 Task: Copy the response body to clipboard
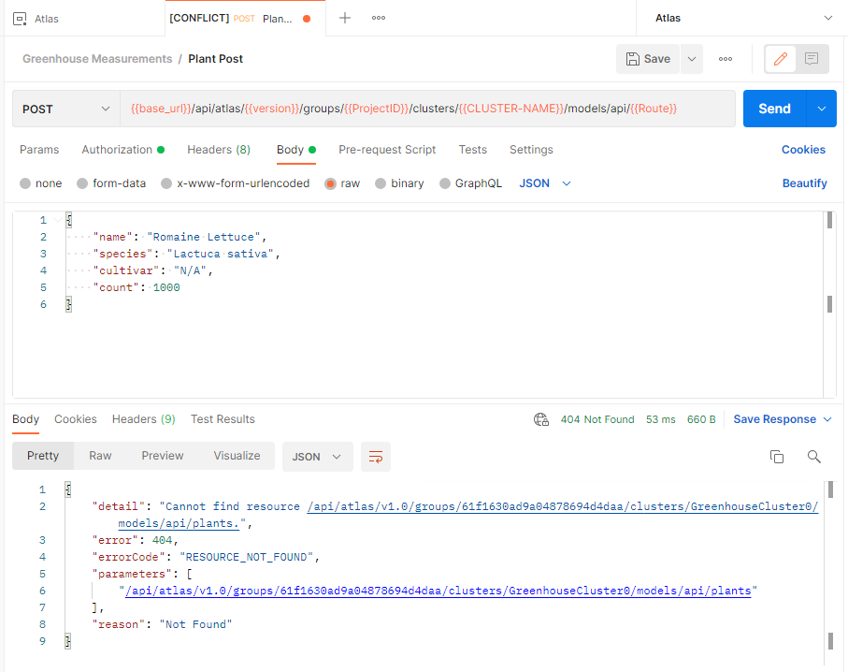coord(776,457)
